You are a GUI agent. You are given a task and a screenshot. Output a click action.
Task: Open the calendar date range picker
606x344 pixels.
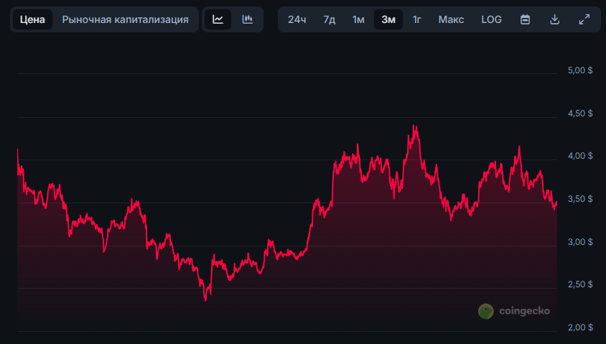tap(525, 19)
